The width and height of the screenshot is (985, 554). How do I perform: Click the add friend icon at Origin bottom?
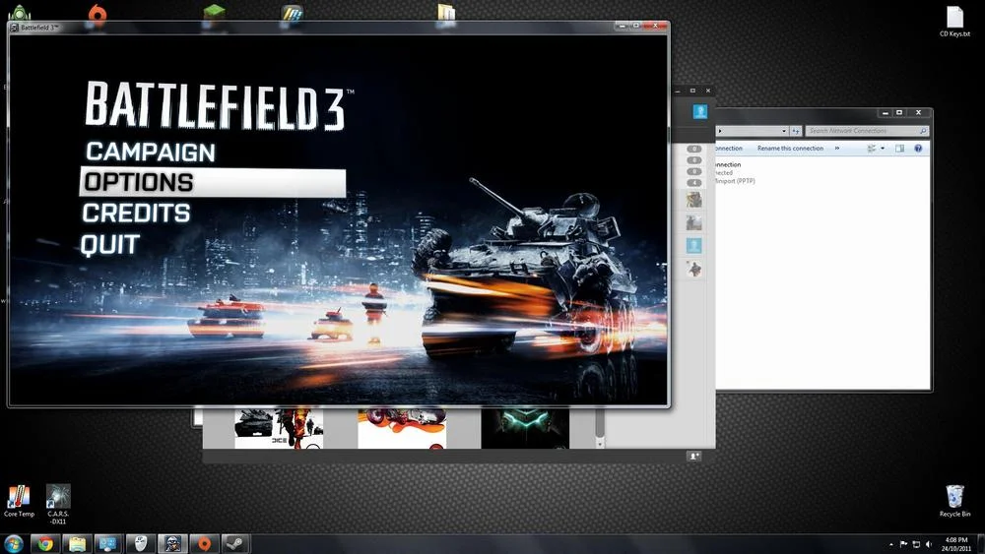[x=694, y=457]
